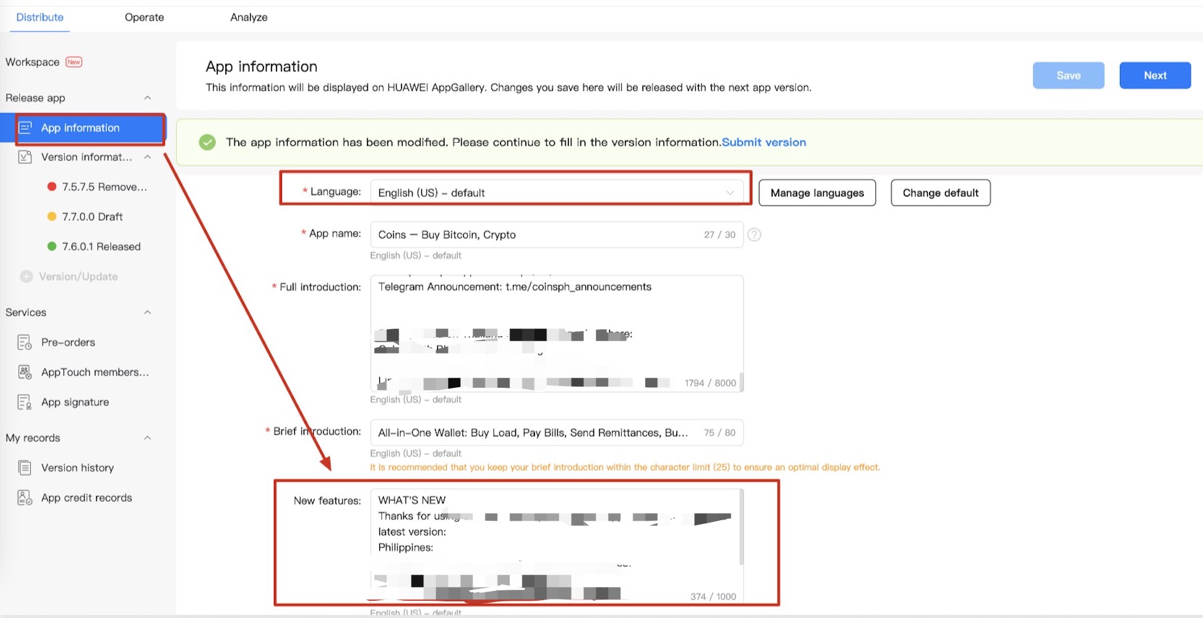The width and height of the screenshot is (1203, 618).
Task: Click the AppTouch members icon
Action: [x=25, y=372]
